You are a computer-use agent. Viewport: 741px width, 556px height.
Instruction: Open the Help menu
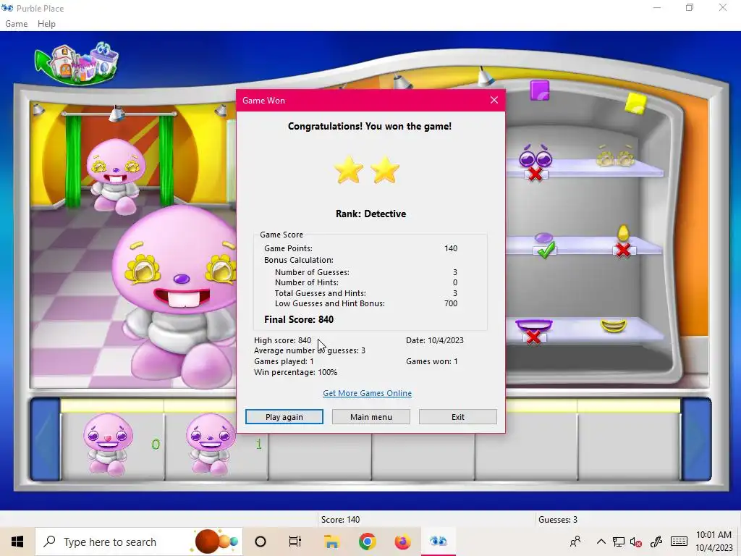46,24
